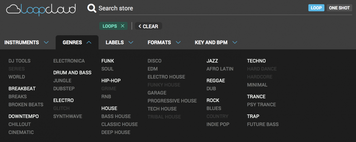Remove the LOOPS filter tag via X
The width and height of the screenshot is (356, 142).
pos(122,26)
